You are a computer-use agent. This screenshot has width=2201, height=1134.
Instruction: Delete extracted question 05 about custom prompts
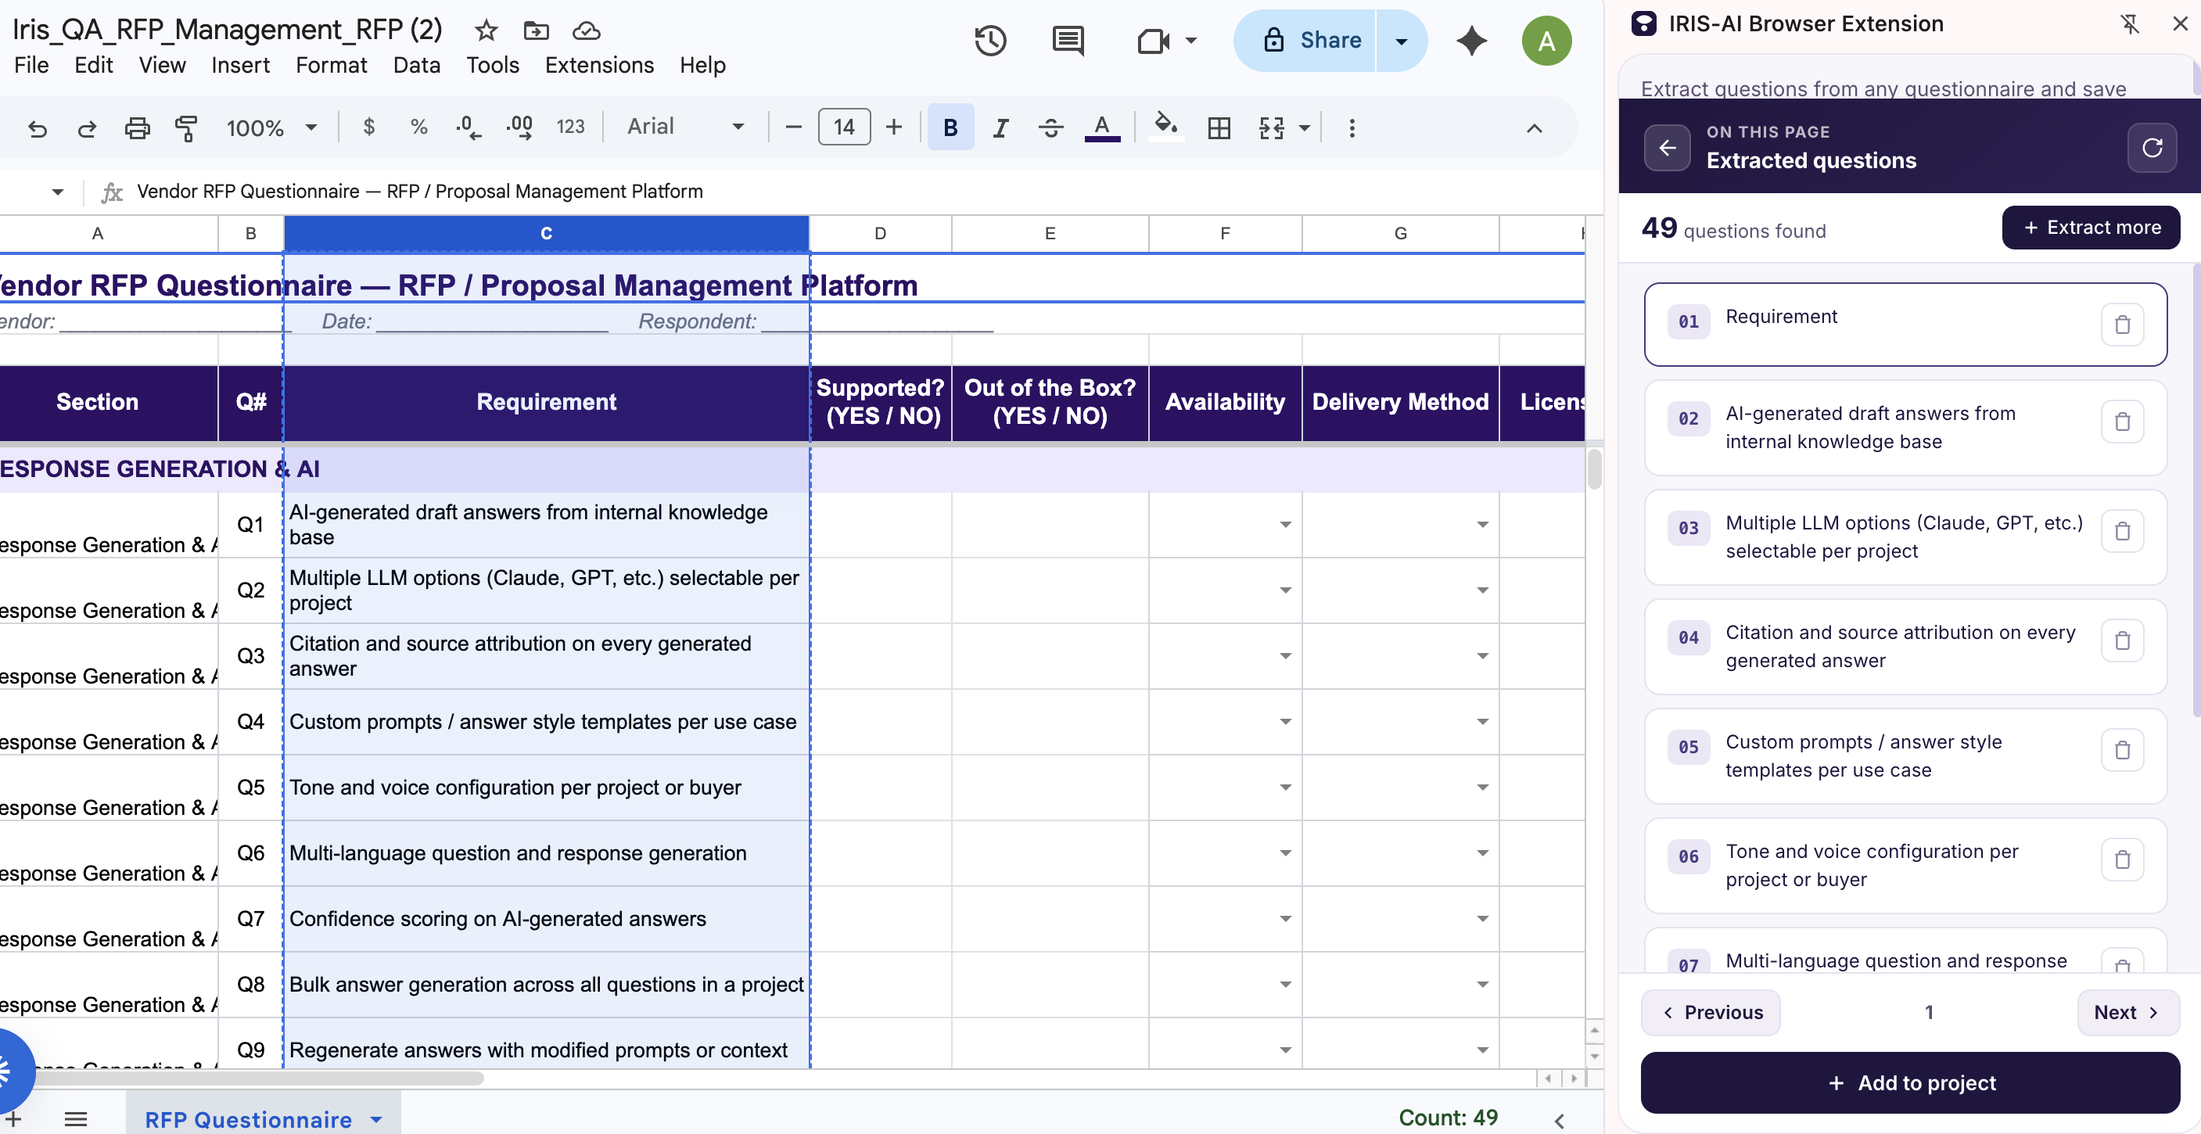coord(2123,749)
